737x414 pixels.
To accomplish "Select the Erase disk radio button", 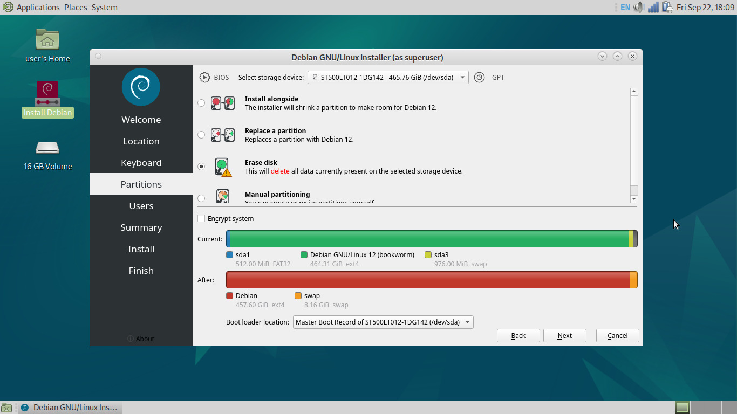I will (201, 167).
